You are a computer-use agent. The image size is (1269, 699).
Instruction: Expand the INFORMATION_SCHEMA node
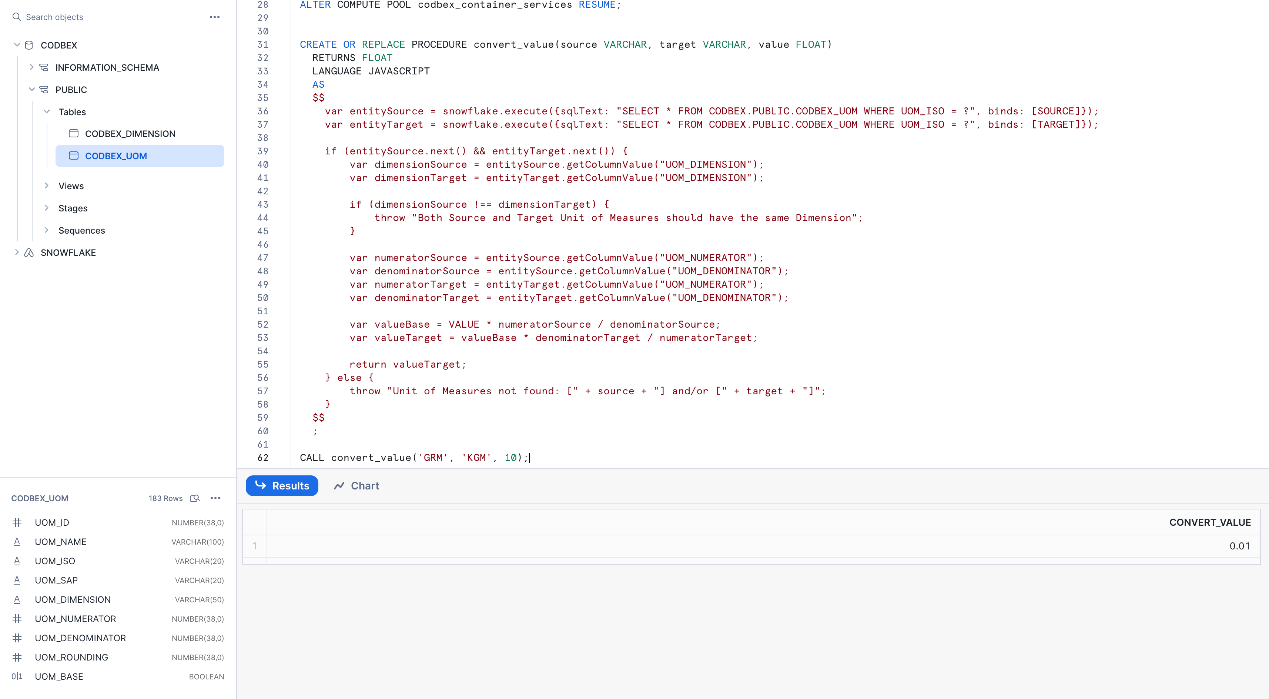point(31,67)
